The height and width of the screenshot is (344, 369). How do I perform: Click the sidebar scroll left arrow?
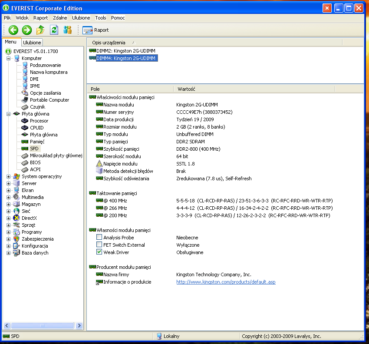point(7,325)
